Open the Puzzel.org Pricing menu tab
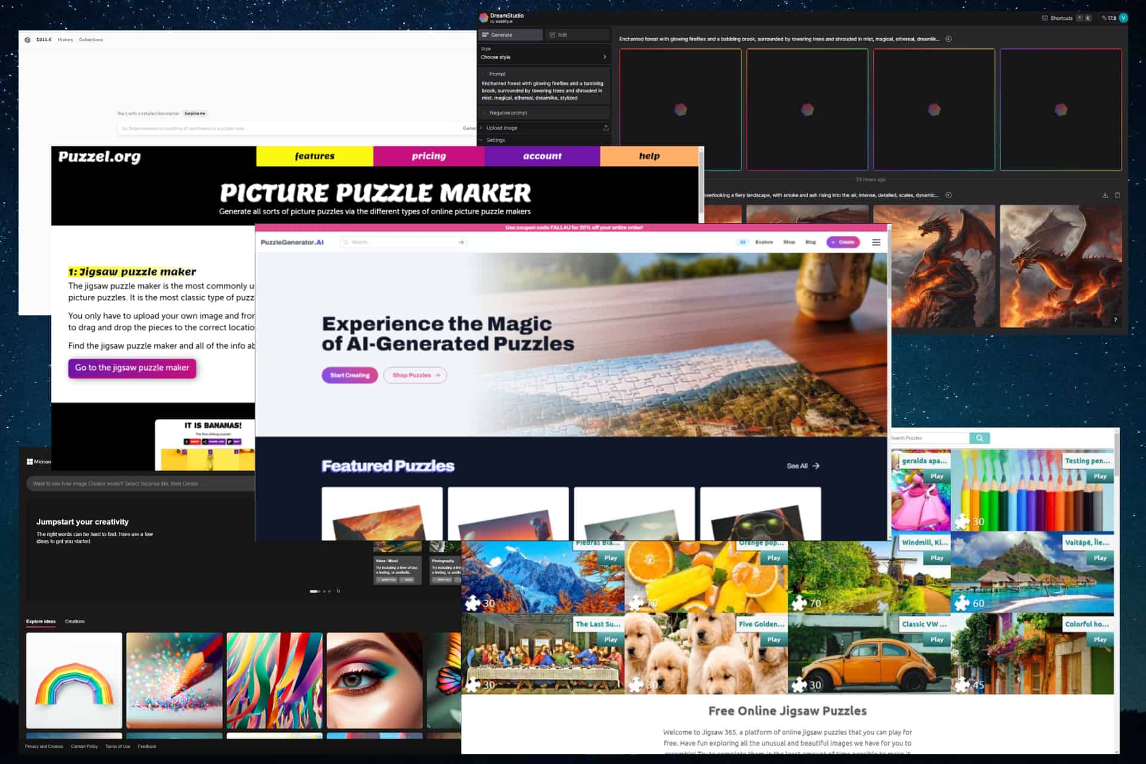 tap(430, 157)
